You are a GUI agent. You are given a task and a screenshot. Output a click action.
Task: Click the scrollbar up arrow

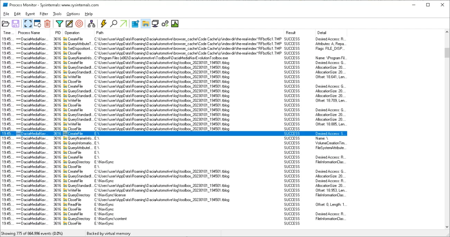pyautogui.click(x=447, y=32)
